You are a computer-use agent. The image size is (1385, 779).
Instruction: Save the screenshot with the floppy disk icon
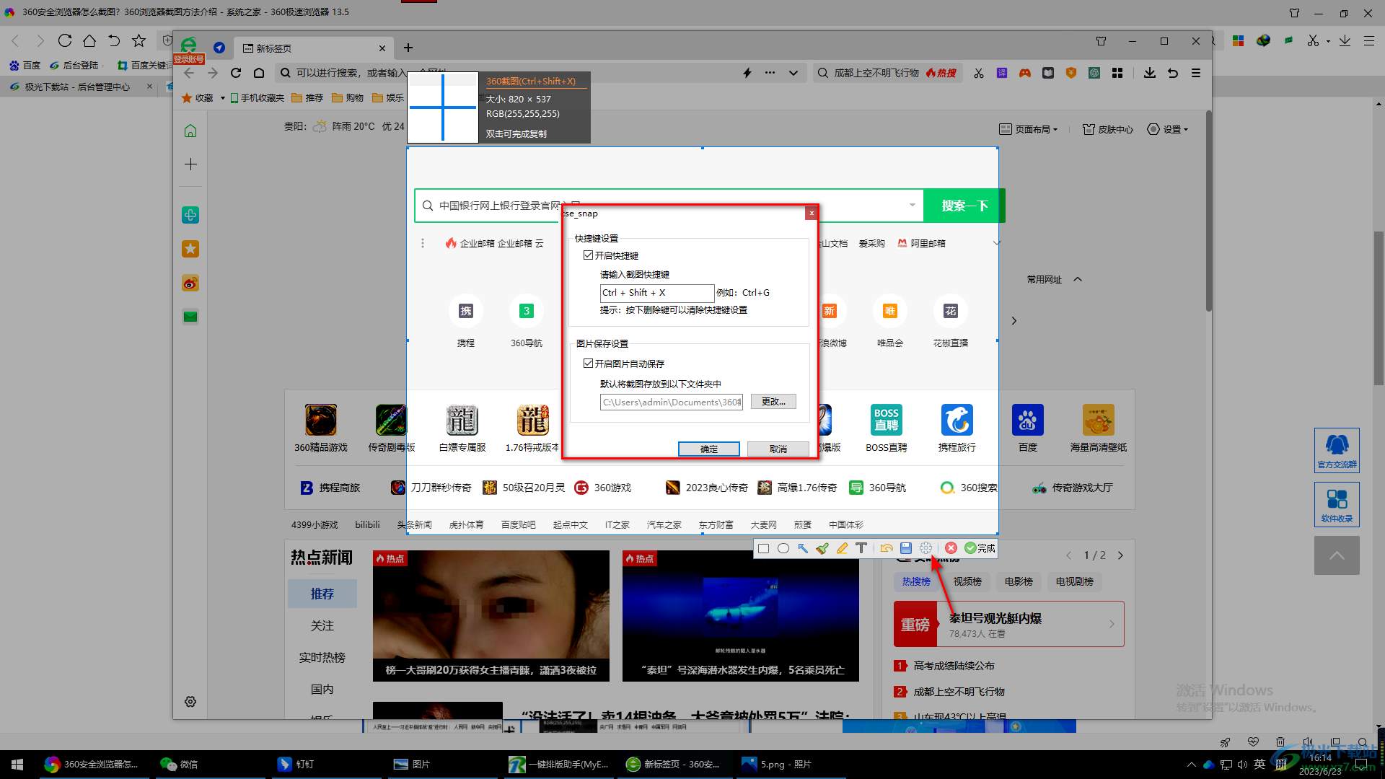coord(906,548)
